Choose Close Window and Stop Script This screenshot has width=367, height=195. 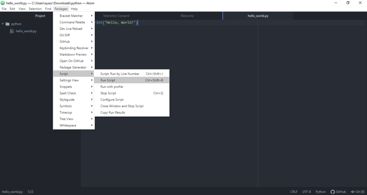click(132, 106)
